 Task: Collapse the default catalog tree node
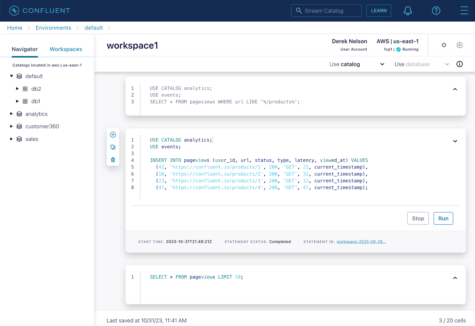pyautogui.click(x=12, y=76)
